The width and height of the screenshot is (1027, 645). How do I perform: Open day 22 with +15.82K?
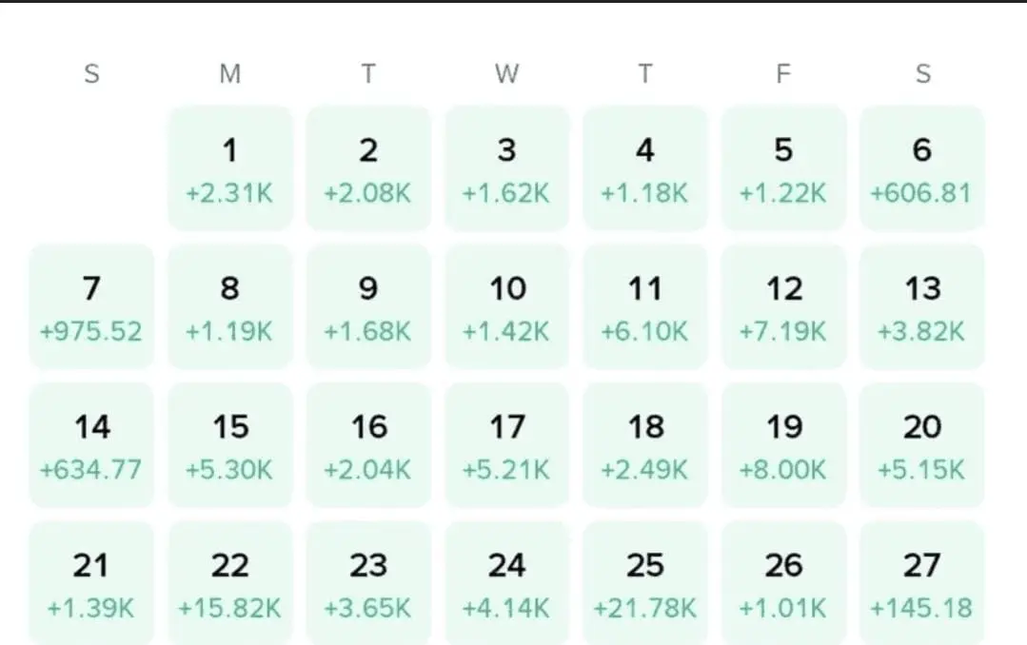pyautogui.click(x=230, y=583)
